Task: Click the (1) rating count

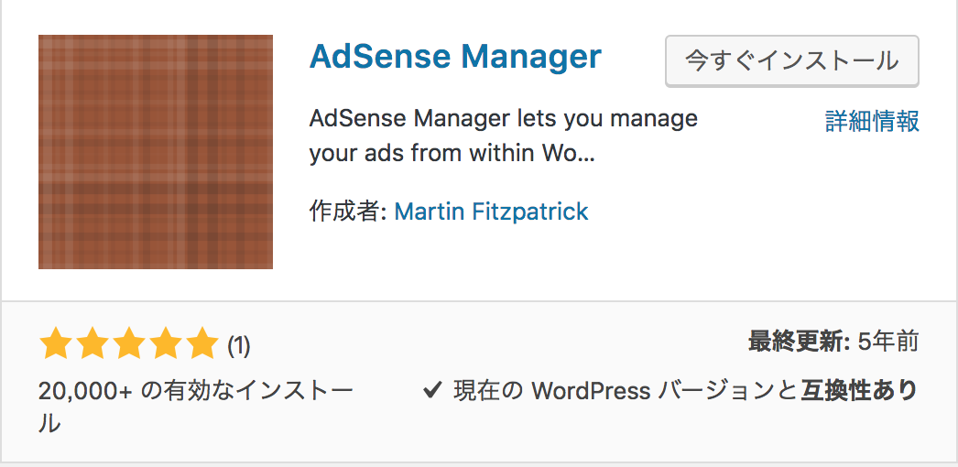Action: point(239,346)
